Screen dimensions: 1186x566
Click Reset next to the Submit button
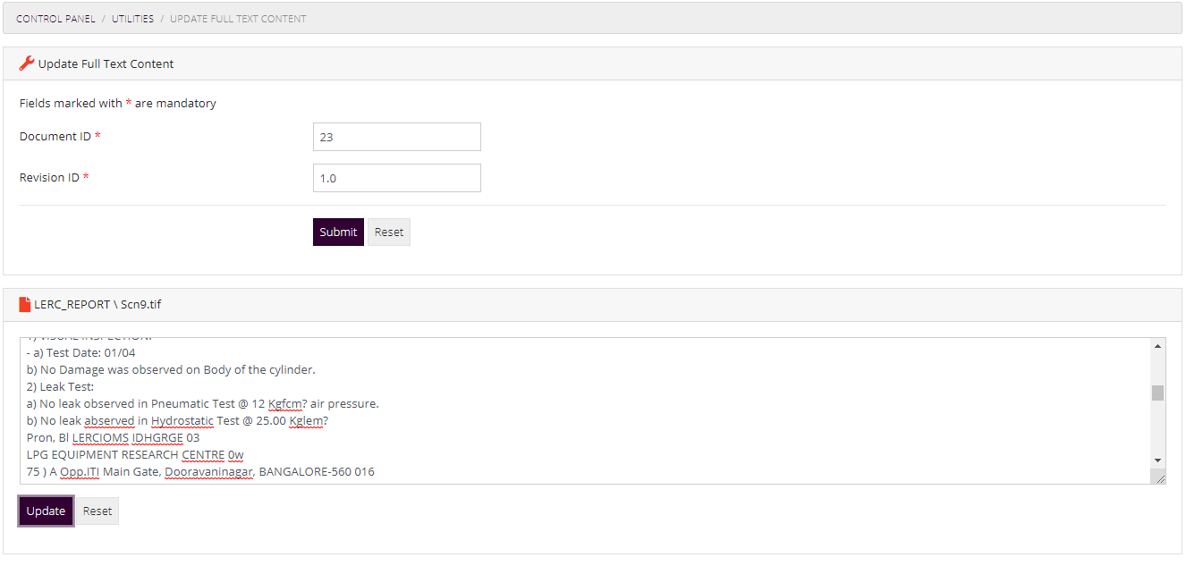tap(388, 232)
